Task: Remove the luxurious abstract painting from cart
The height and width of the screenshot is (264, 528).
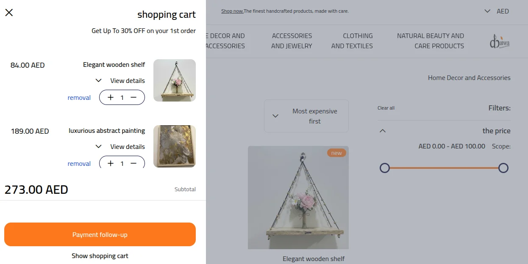Action: (x=79, y=163)
